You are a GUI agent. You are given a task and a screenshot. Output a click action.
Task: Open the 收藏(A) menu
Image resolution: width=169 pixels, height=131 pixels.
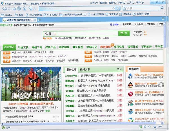tap(121, 3)
